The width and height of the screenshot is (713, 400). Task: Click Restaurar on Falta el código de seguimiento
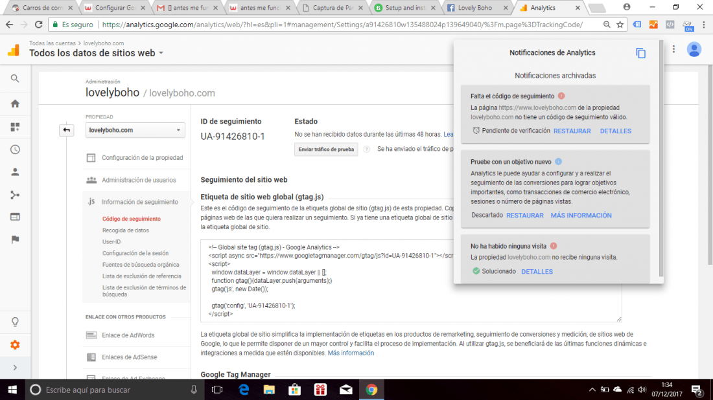pos(572,131)
